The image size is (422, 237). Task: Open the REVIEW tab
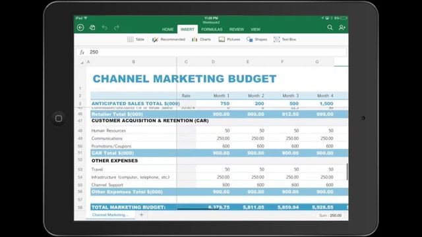237,29
